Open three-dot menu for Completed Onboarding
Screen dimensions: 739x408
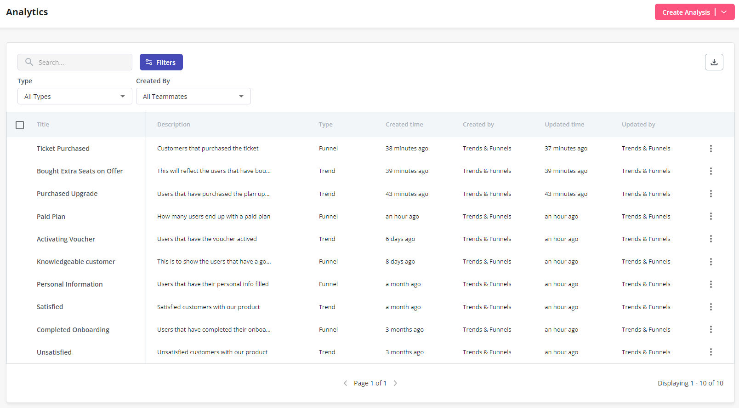tap(711, 329)
